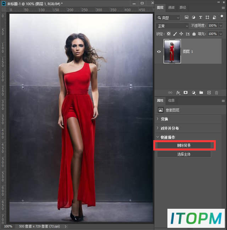Image resolution: width=227 pixels, height=230 pixels.
Task: Switch to the 路径 tab
Action: click(x=183, y=7)
